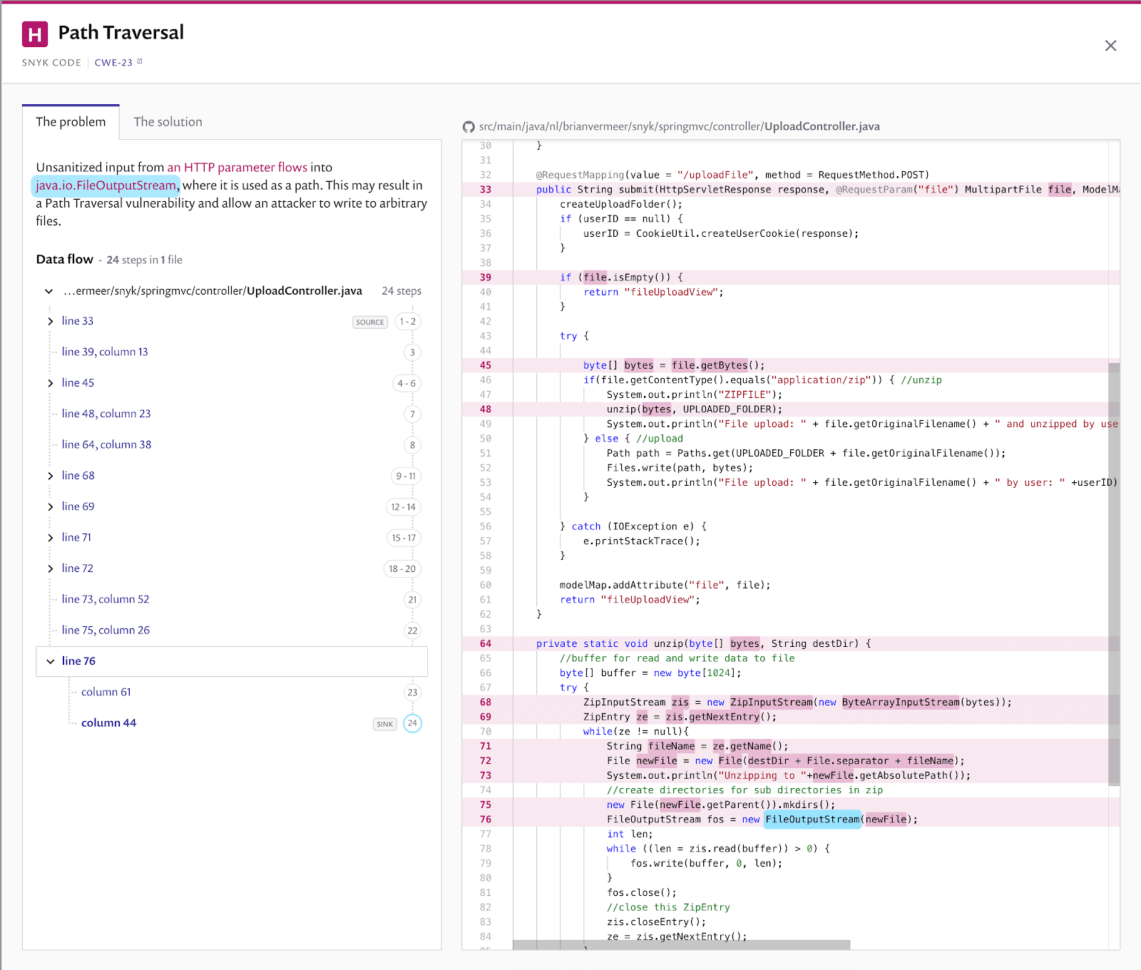Screen dimensions: 1141x970
Task: Click the horizontal scrollbar of the code viewer
Action: [681, 944]
